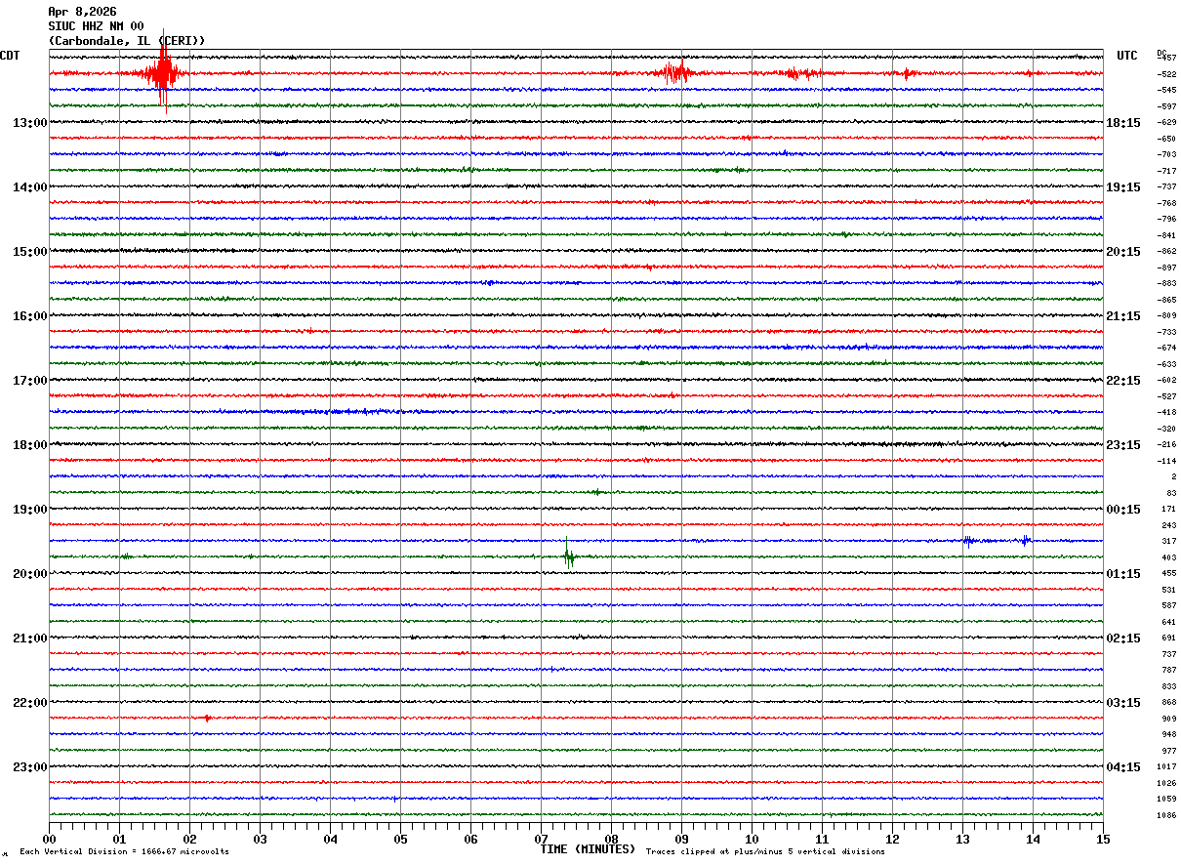This screenshot has height=865, width=1181.
Task: Select the 23:00 CDT time label
Action: 29,767
